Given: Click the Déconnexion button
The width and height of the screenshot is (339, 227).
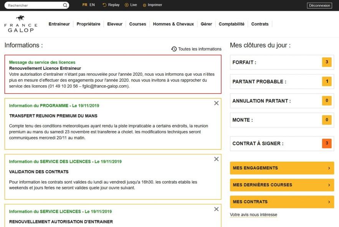Looking at the screenshot, I should pos(319,5).
